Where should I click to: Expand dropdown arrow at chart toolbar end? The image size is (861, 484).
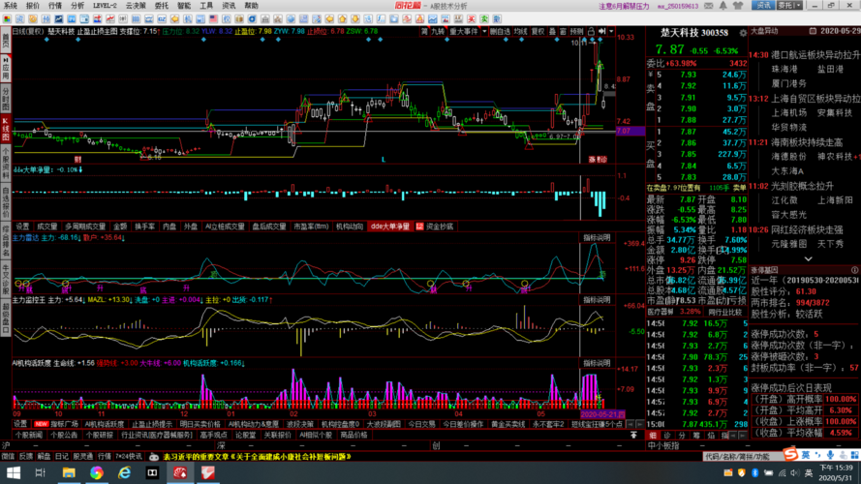pyautogui.click(x=610, y=31)
